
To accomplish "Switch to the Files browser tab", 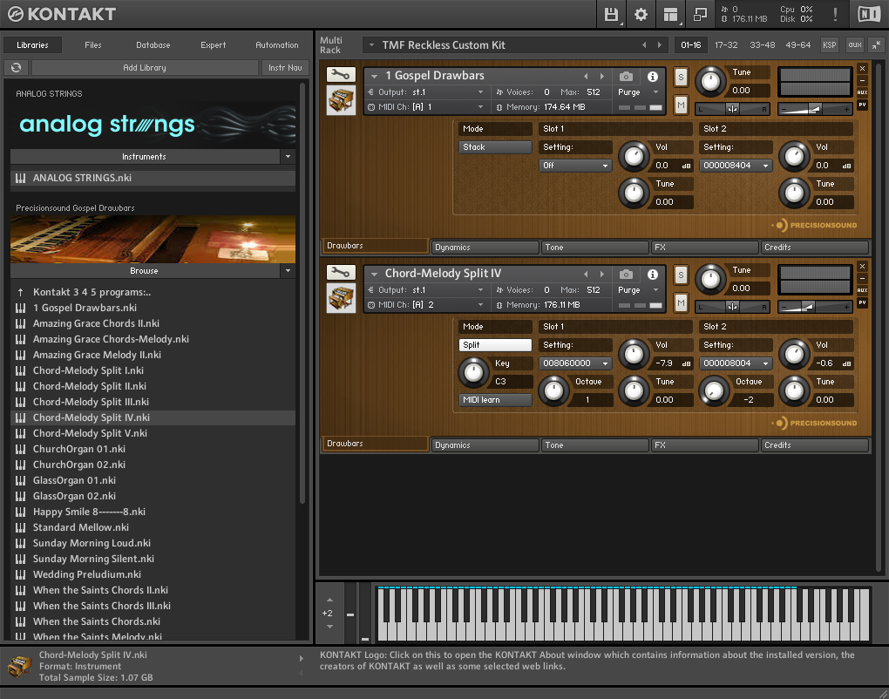I will tap(93, 44).
